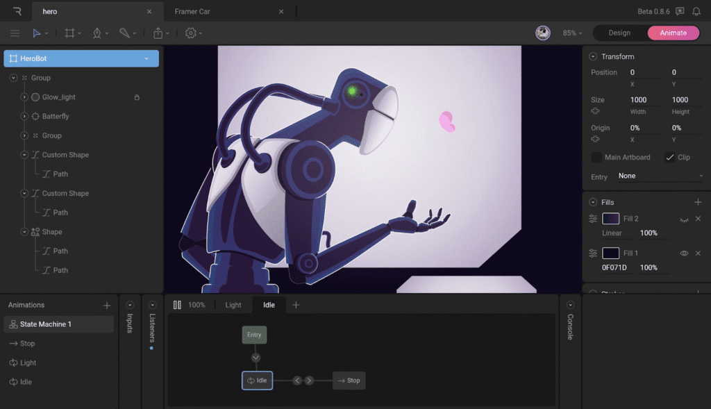
Task: Open the hamburger menu in the toolbar
Action: [x=15, y=33]
